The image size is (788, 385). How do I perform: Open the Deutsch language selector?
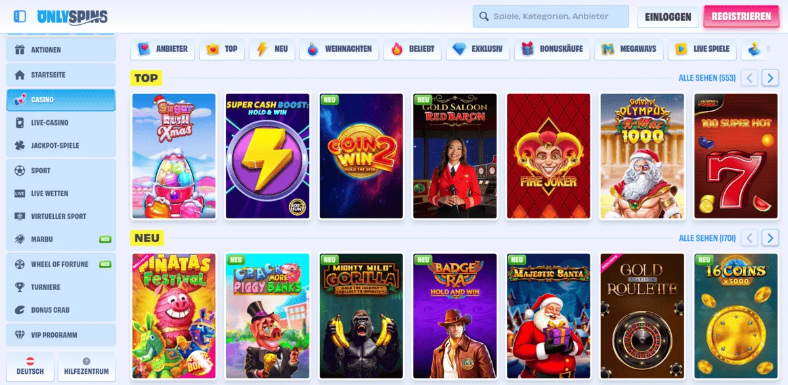pyautogui.click(x=30, y=366)
